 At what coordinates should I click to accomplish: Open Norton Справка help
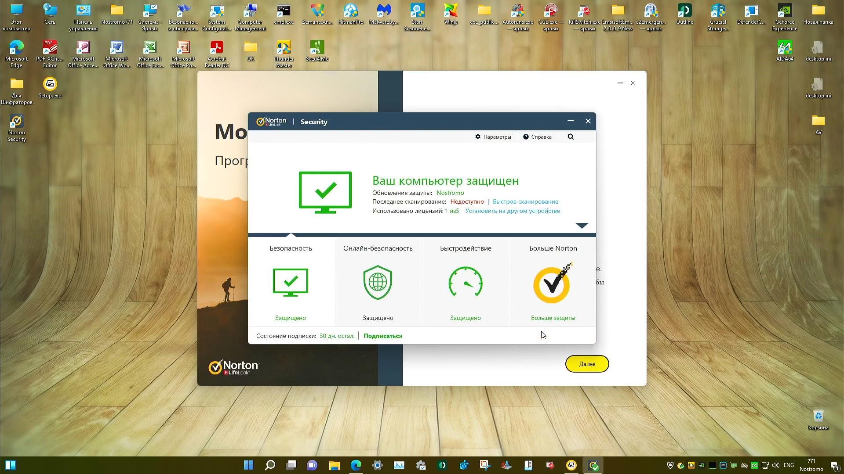[537, 136]
